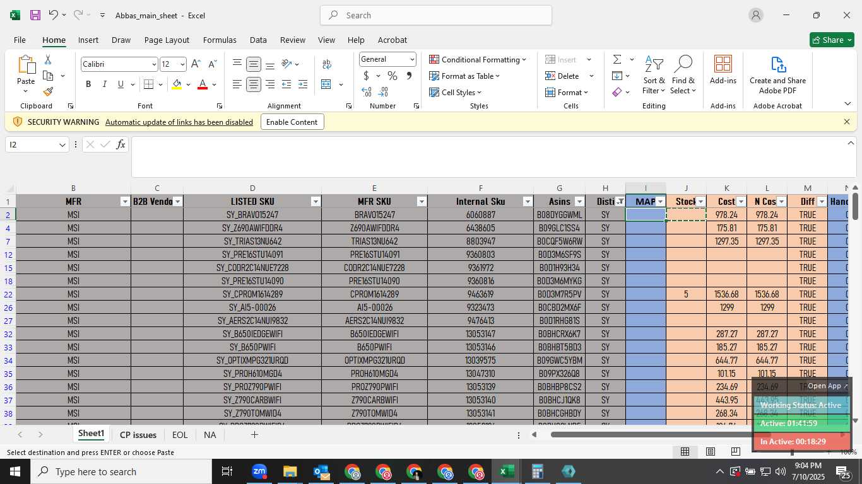Switch to the Insert ribbon tab
Viewport: 862px width, 484px height.
click(x=88, y=40)
